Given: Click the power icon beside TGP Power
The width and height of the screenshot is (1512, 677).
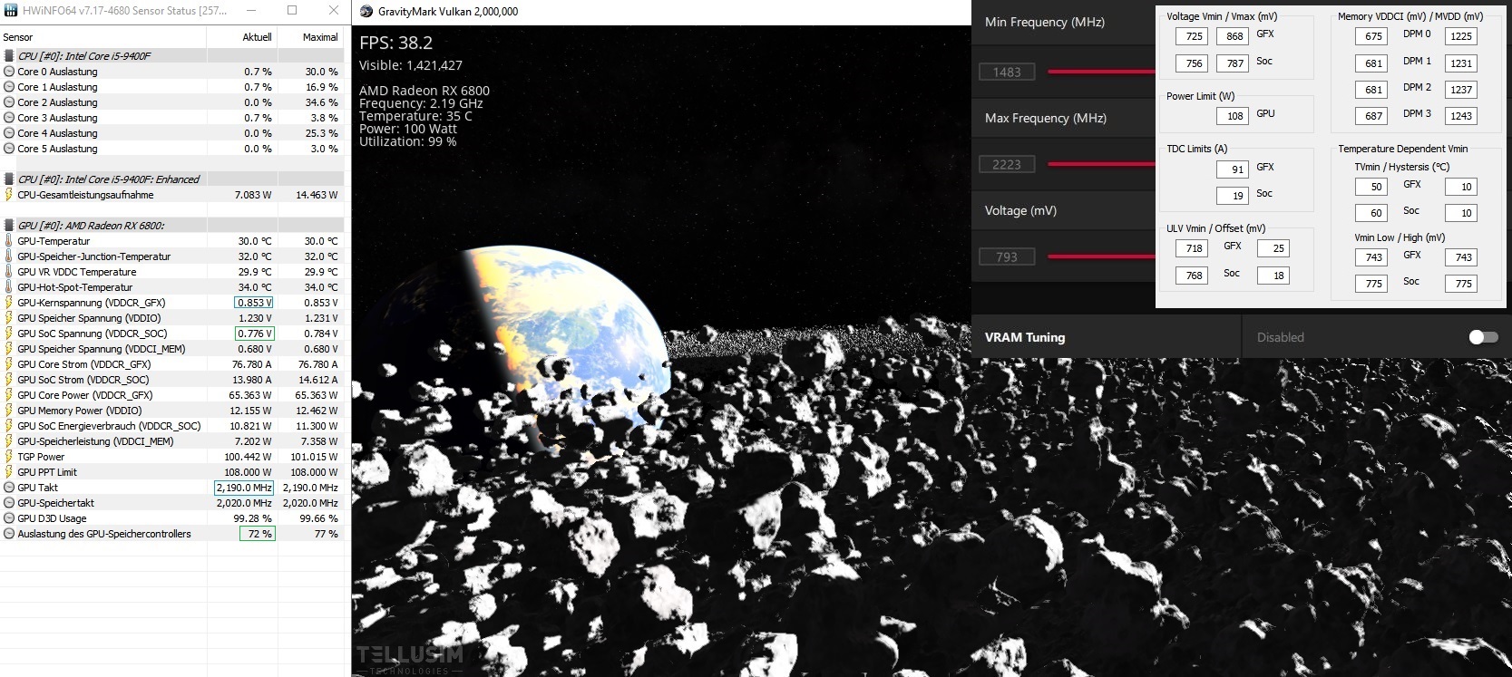Looking at the screenshot, I should click(9, 457).
